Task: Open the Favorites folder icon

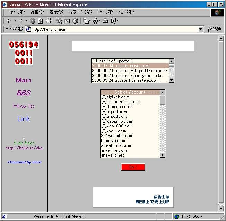Action: click(x=67, y=21)
